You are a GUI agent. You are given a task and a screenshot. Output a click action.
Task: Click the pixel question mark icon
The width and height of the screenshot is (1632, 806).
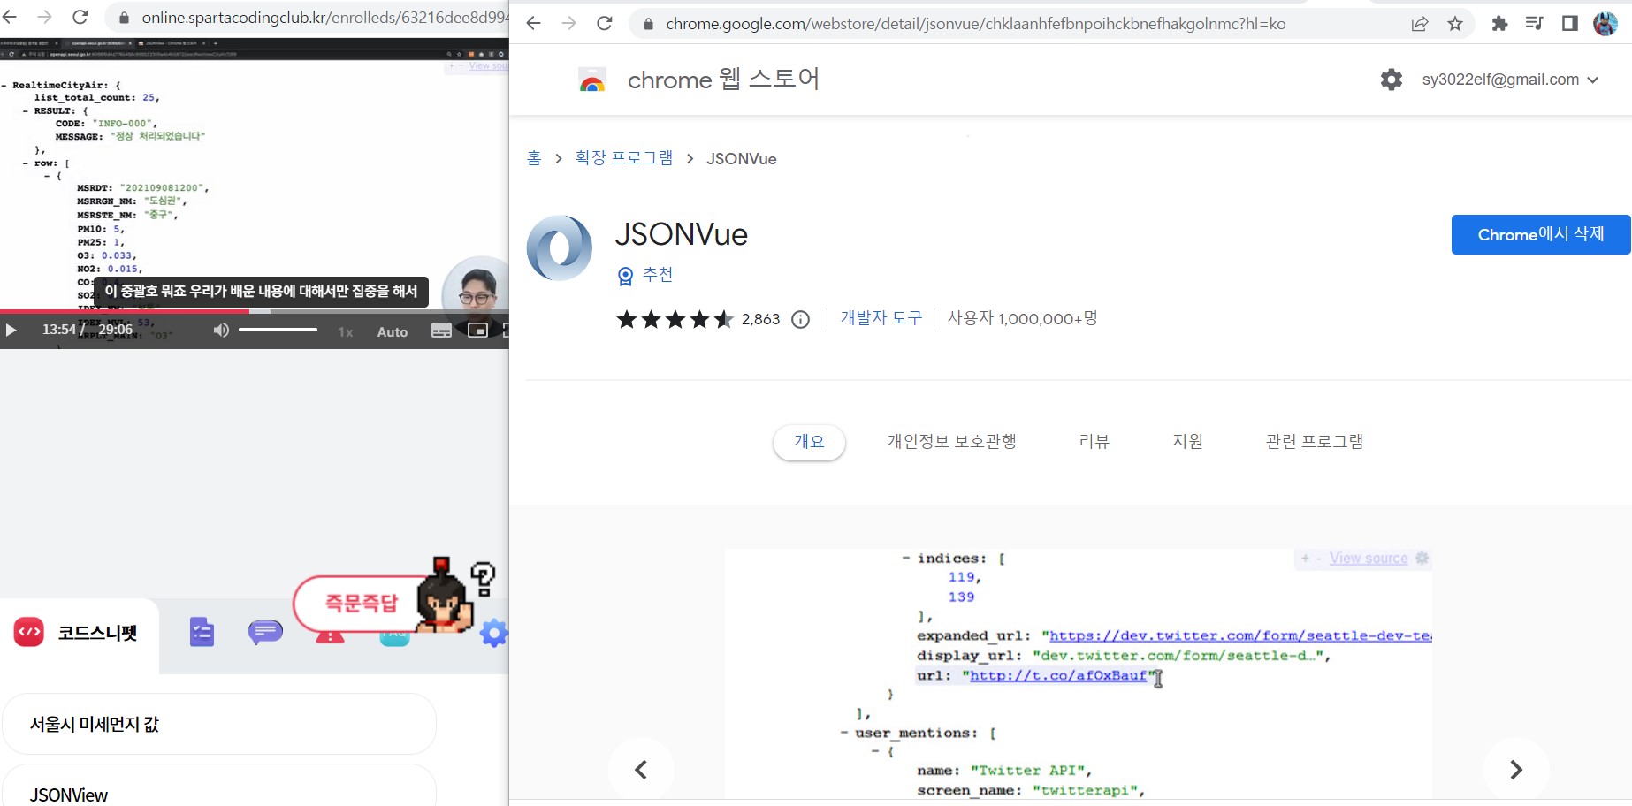483,579
